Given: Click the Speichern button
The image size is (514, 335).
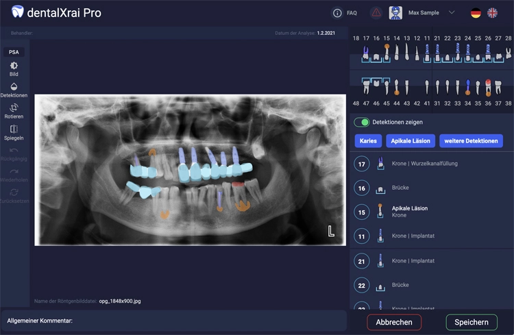Looking at the screenshot, I should coord(472,322).
